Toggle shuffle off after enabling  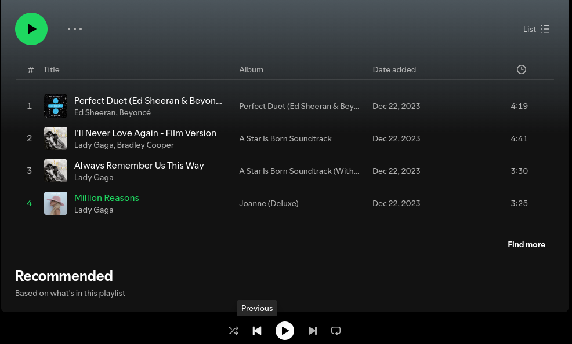[x=234, y=331]
